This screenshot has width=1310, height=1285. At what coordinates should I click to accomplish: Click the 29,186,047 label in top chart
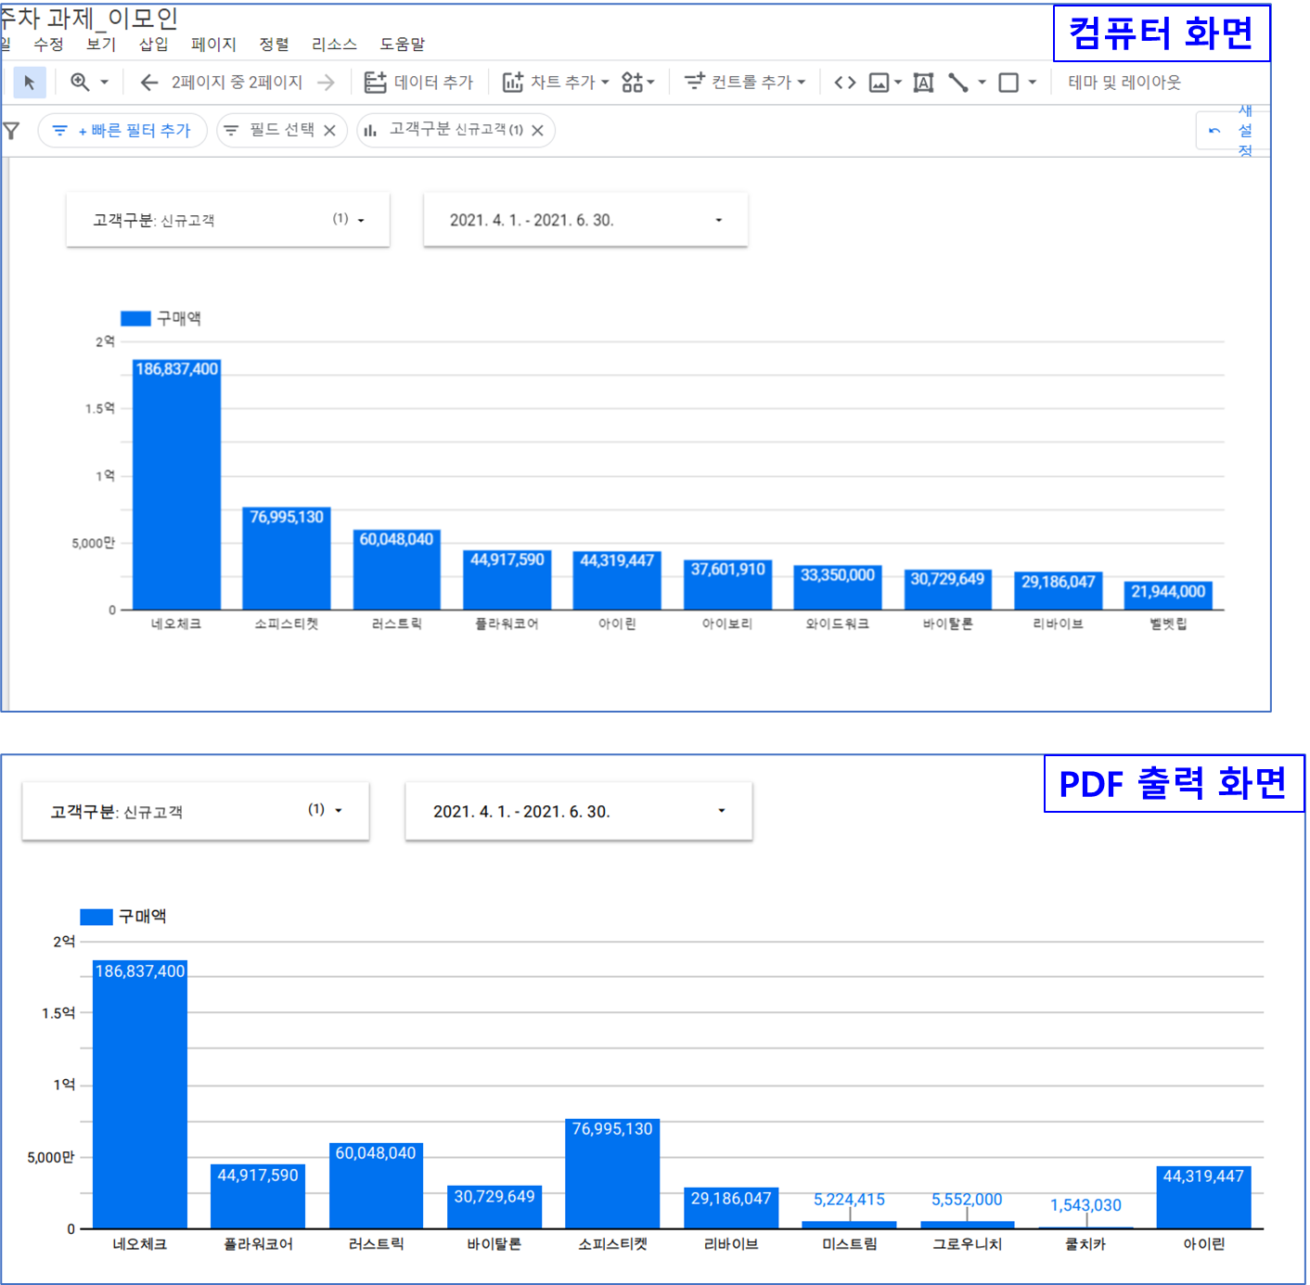1059,582
